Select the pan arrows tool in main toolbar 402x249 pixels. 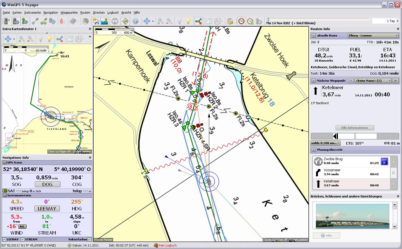pos(147,21)
